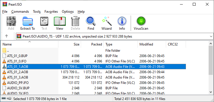The width and height of the screenshot is (214, 102).
Task: Click the Add archive toolbar icon
Action: (x=11, y=21)
